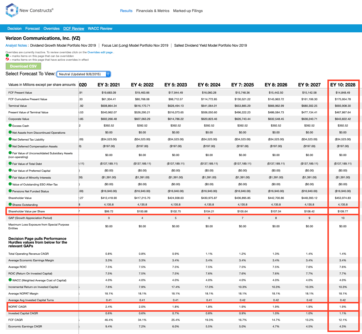Open the Analyst Notes link
362x334 pixels.
coord(16,46)
